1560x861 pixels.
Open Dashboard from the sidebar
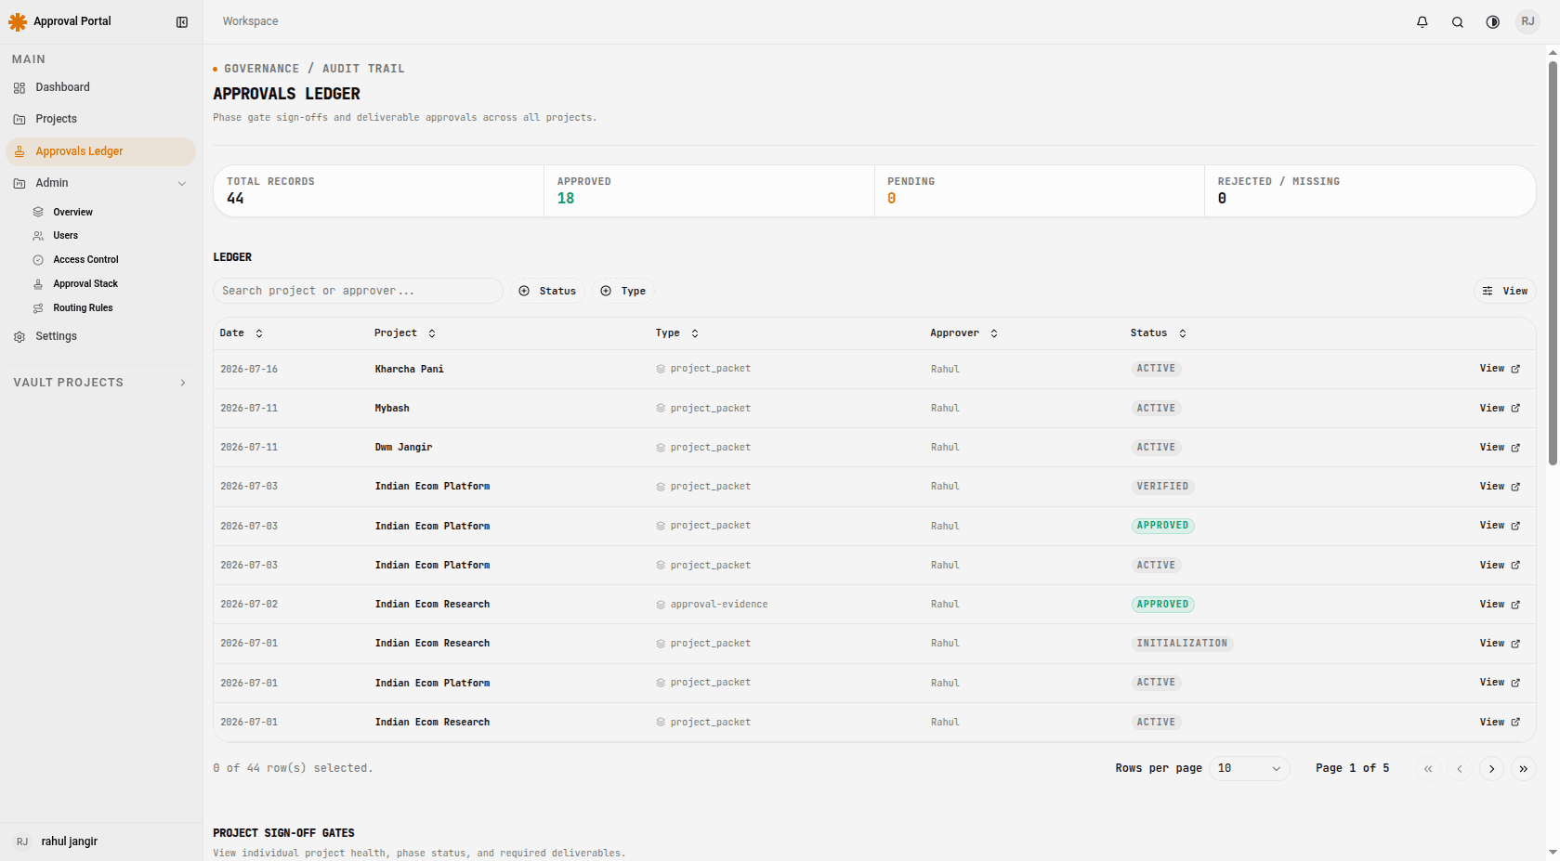pyautogui.click(x=100, y=87)
